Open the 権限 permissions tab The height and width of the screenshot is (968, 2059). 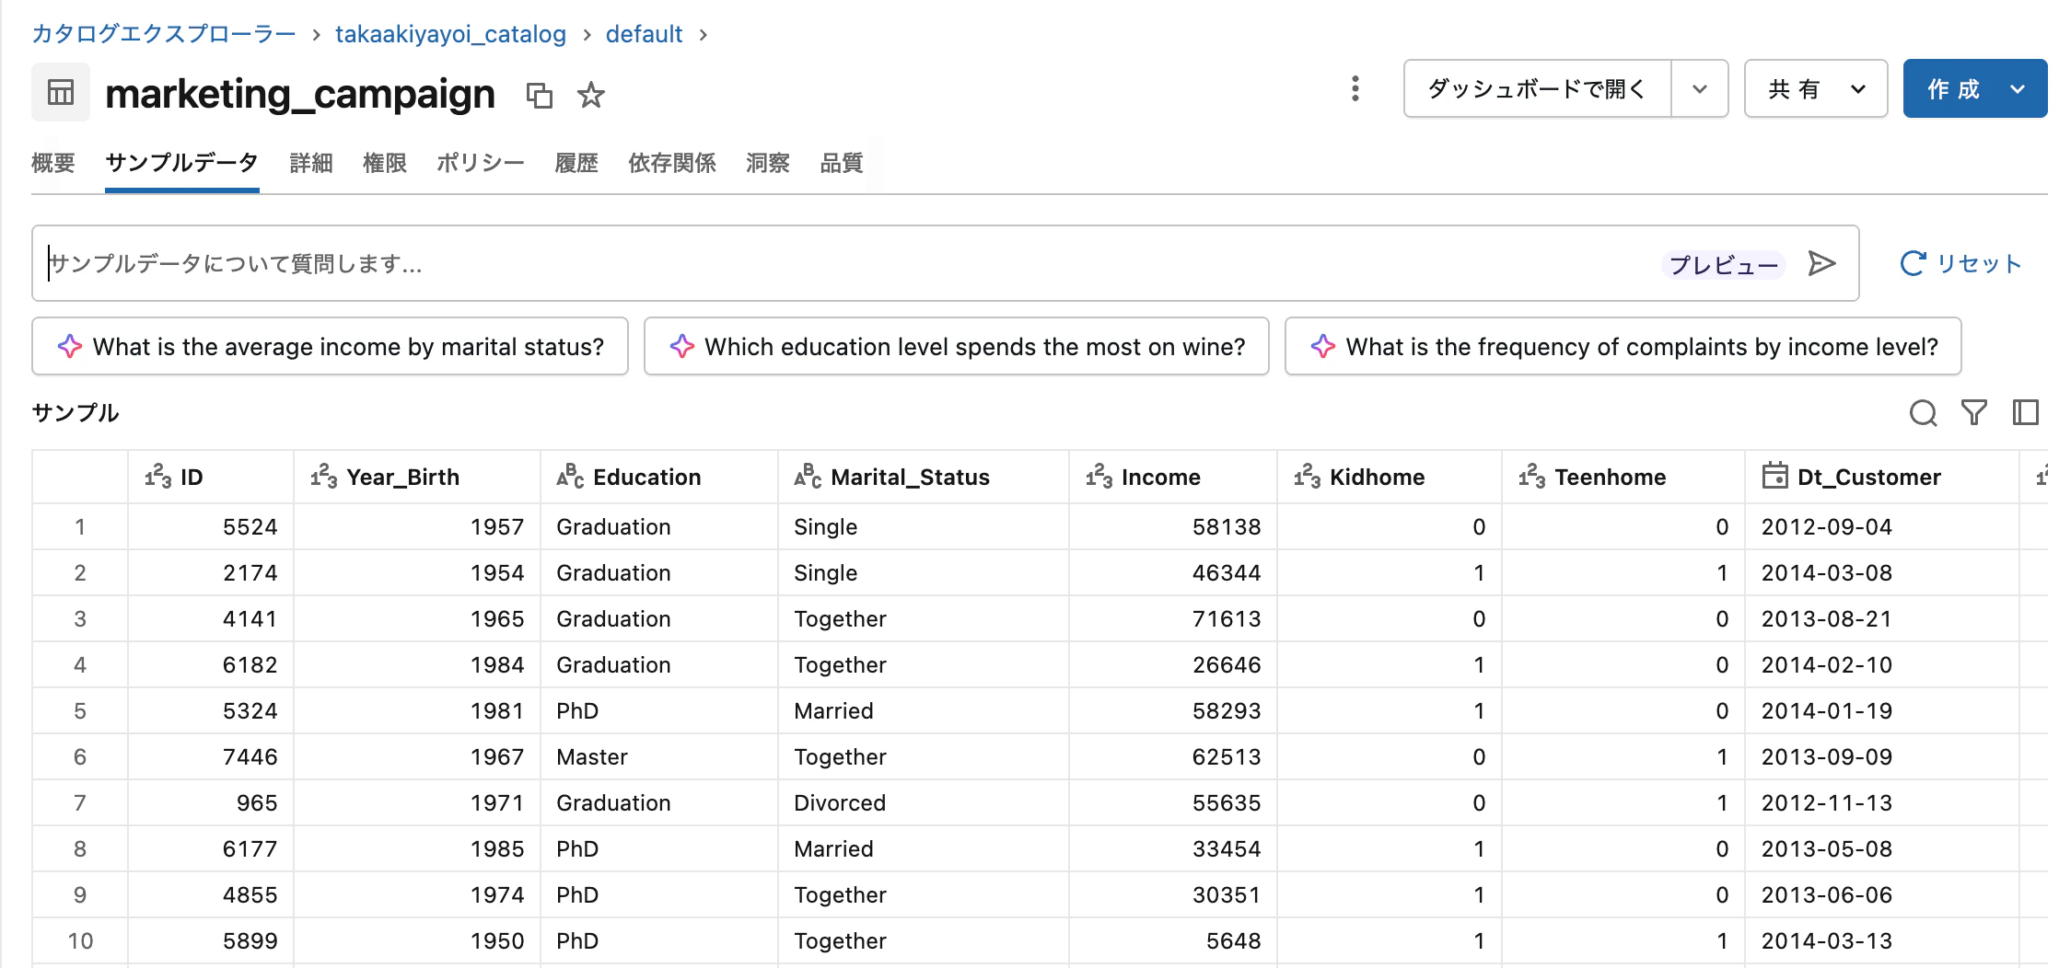click(x=384, y=164)
